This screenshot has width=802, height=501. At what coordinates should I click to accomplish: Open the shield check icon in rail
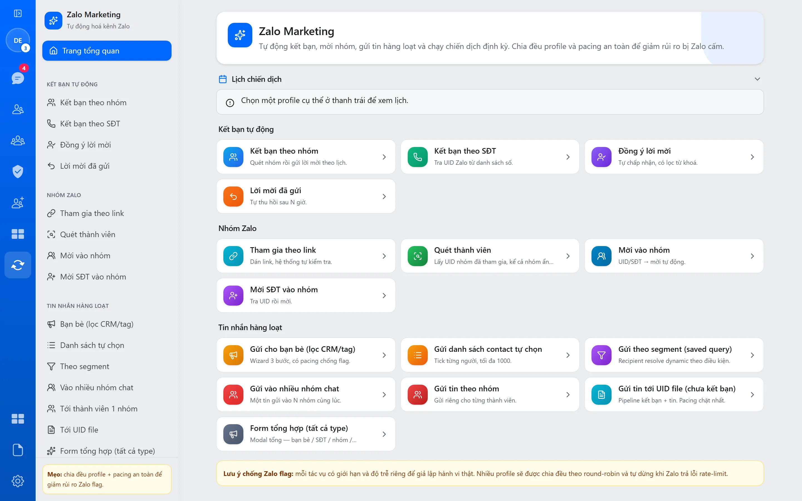click(x=18, y=171)
